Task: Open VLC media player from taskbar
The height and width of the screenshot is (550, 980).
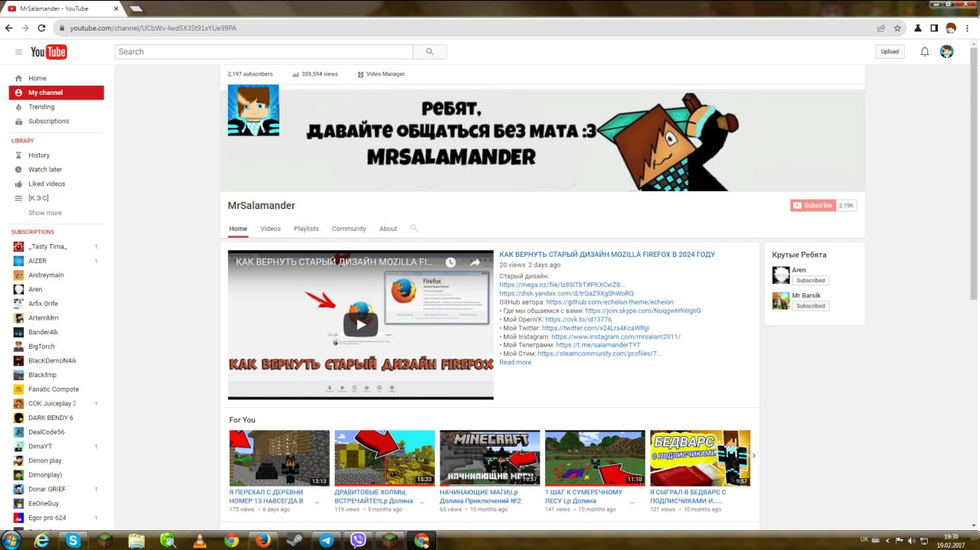Action: [x=199, y=540]
